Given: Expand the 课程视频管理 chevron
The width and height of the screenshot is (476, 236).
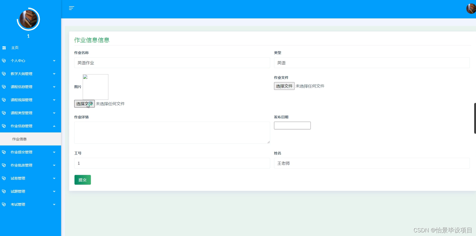Looking at the screenshot, I should pyautogui.click(x=54, y=100).
